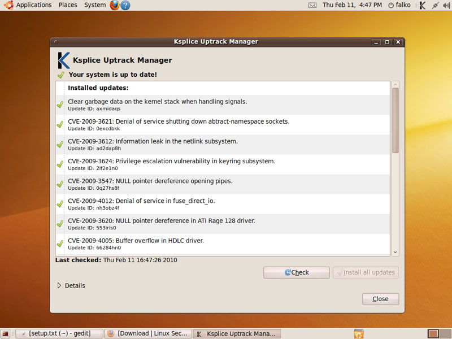Open the System menu

(94, 5)
